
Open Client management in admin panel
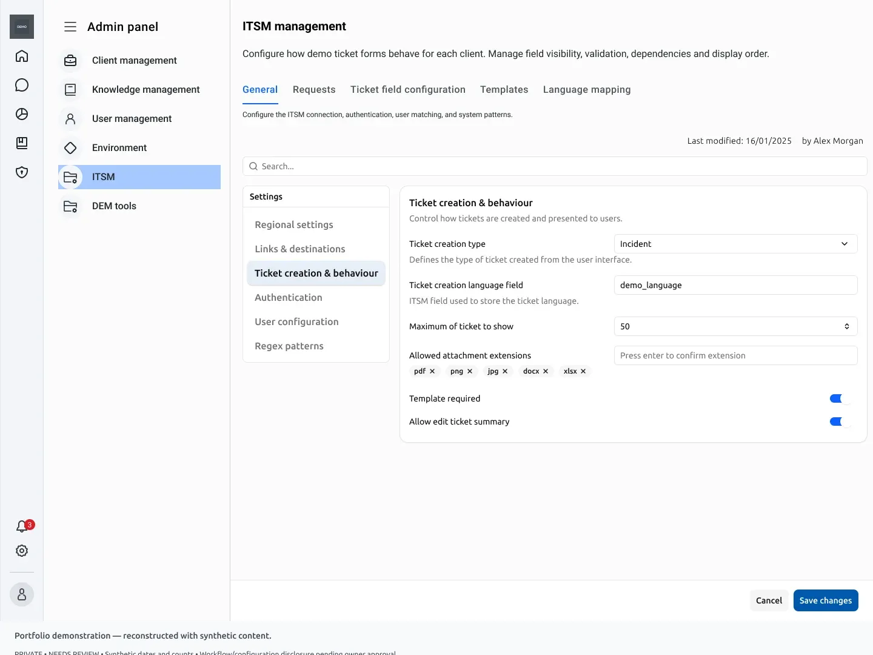pos(139,61)
